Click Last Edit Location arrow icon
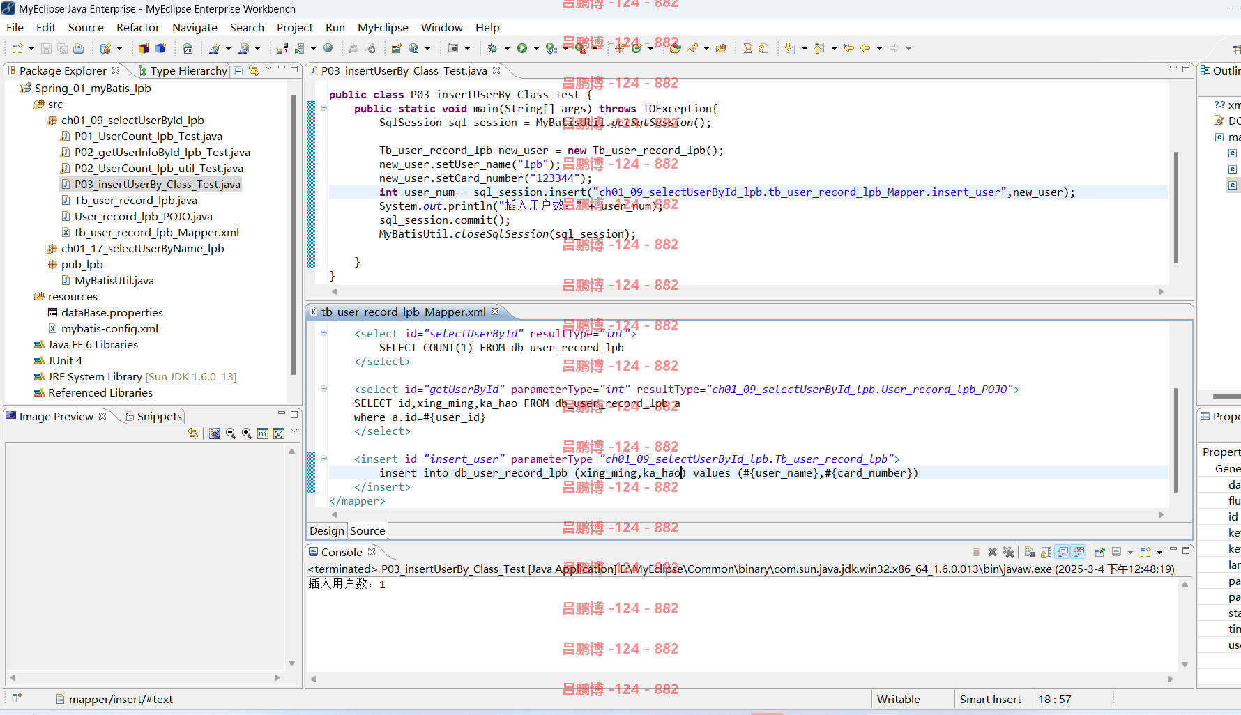1241x715 pixels. pyautogui.click(x=848, y=48)
